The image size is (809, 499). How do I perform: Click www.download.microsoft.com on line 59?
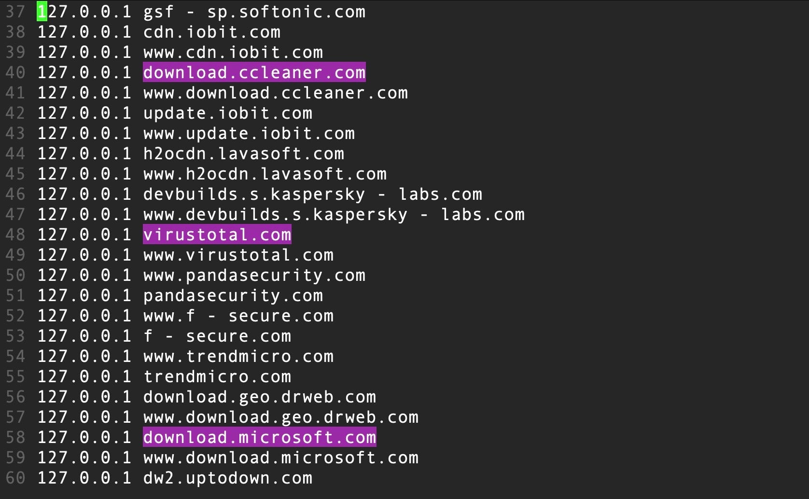[281, 457]
